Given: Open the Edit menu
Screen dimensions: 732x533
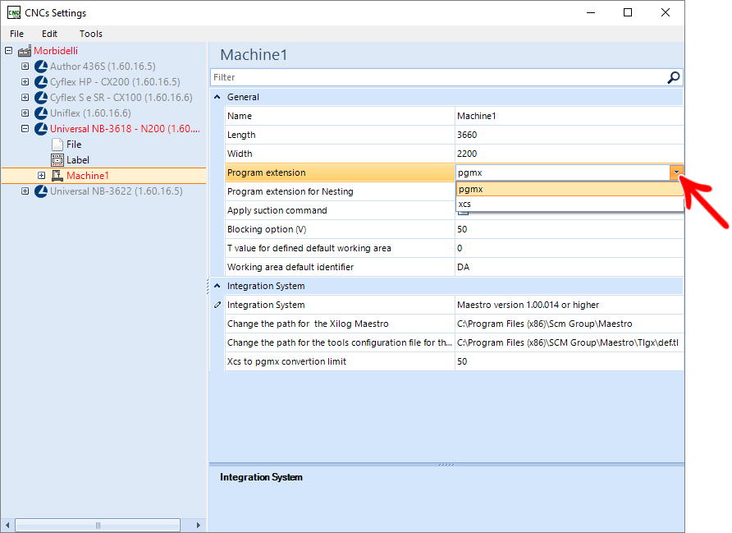Looking at the screenshot, I should click(49, 34).
